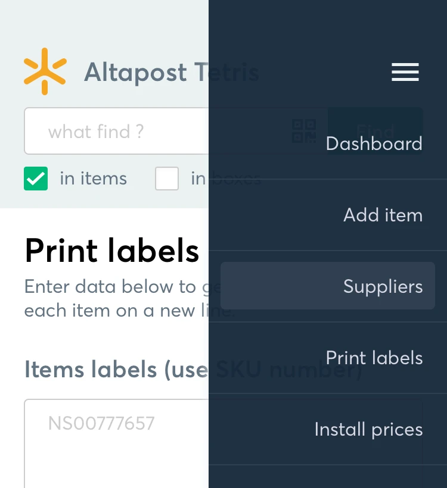Screen dimensions: 447x488
Task: Click the 'in items' label text
Action: [93, 179]
